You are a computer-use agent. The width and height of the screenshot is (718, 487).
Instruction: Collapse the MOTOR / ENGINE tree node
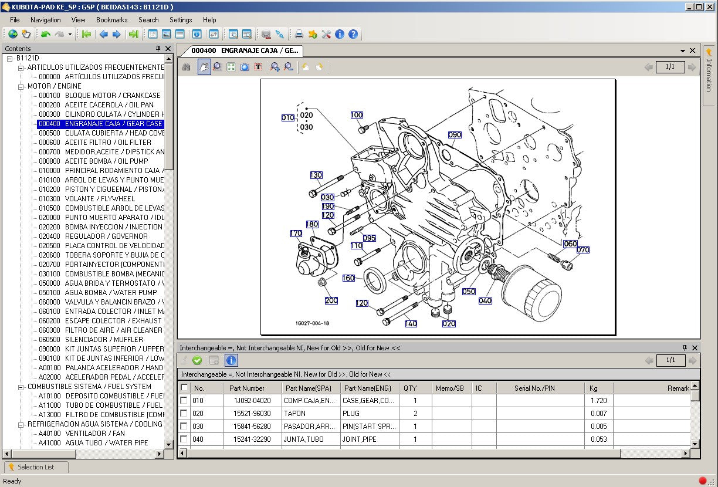click(x=21, y=86)
